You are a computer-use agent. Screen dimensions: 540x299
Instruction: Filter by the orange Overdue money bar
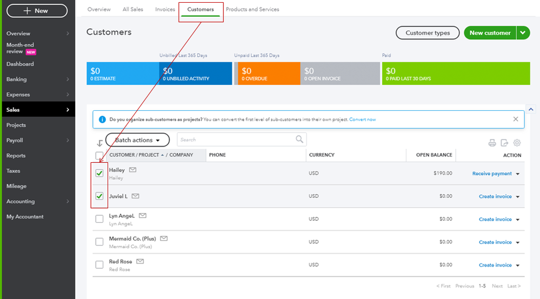click(269, 74)
